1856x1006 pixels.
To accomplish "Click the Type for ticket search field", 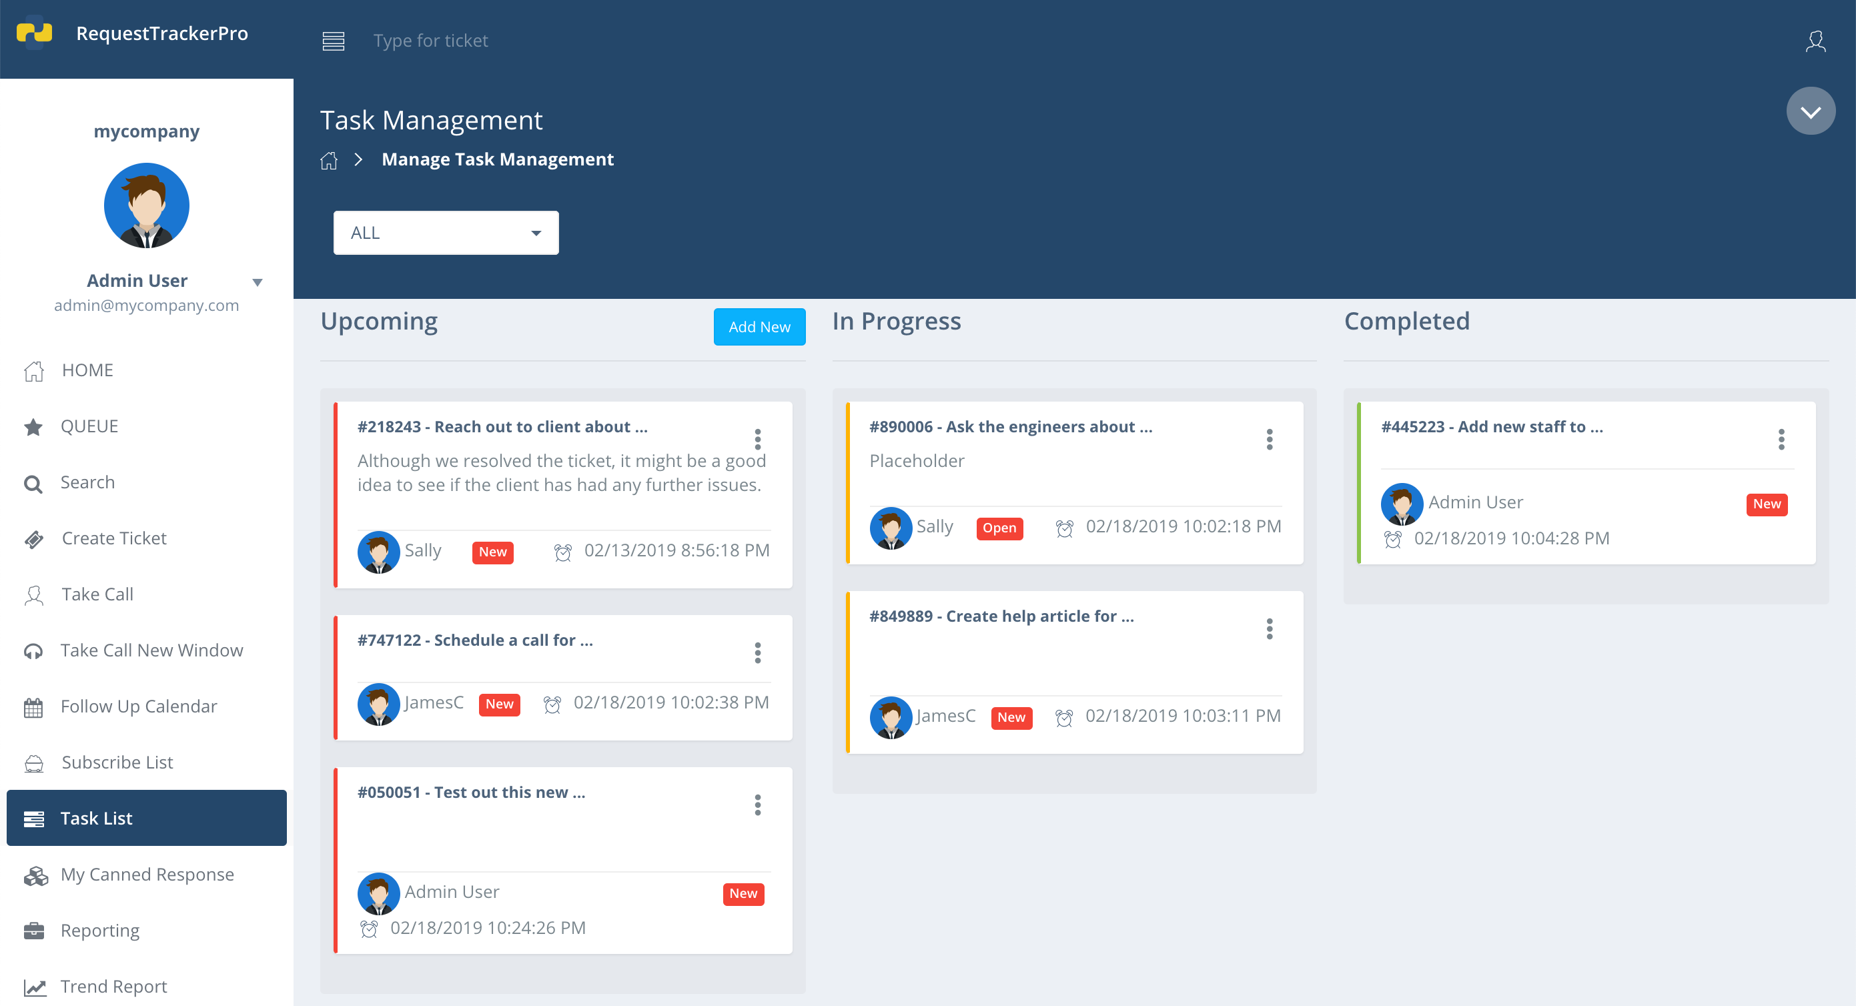I will coord(430,41).
